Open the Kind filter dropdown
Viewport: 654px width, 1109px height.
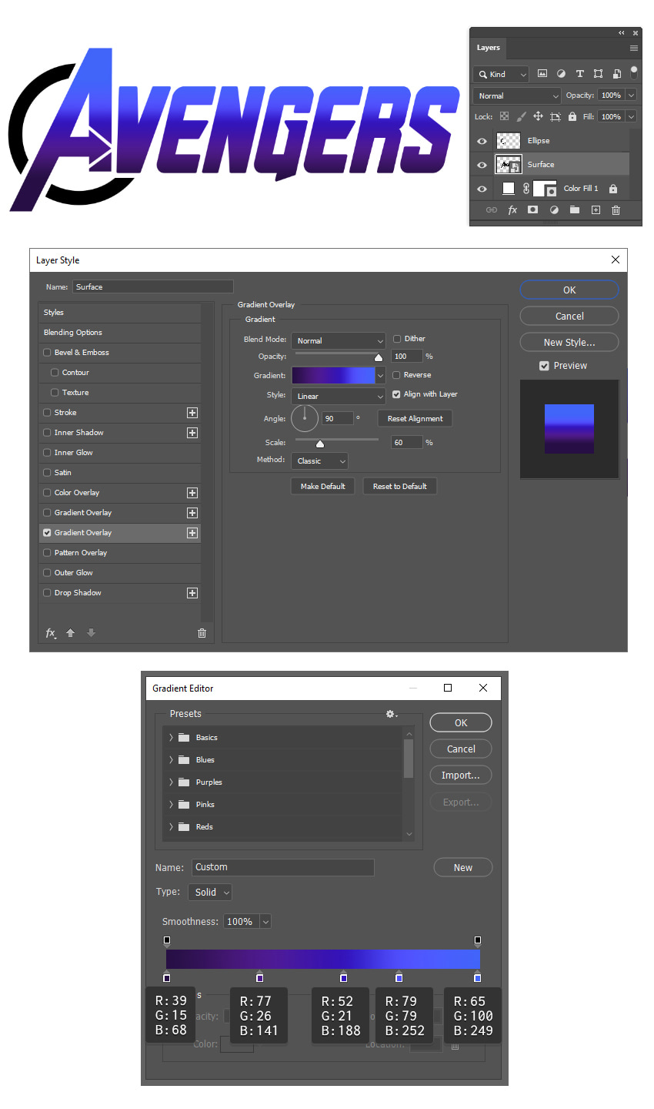[x=501, y=74]
